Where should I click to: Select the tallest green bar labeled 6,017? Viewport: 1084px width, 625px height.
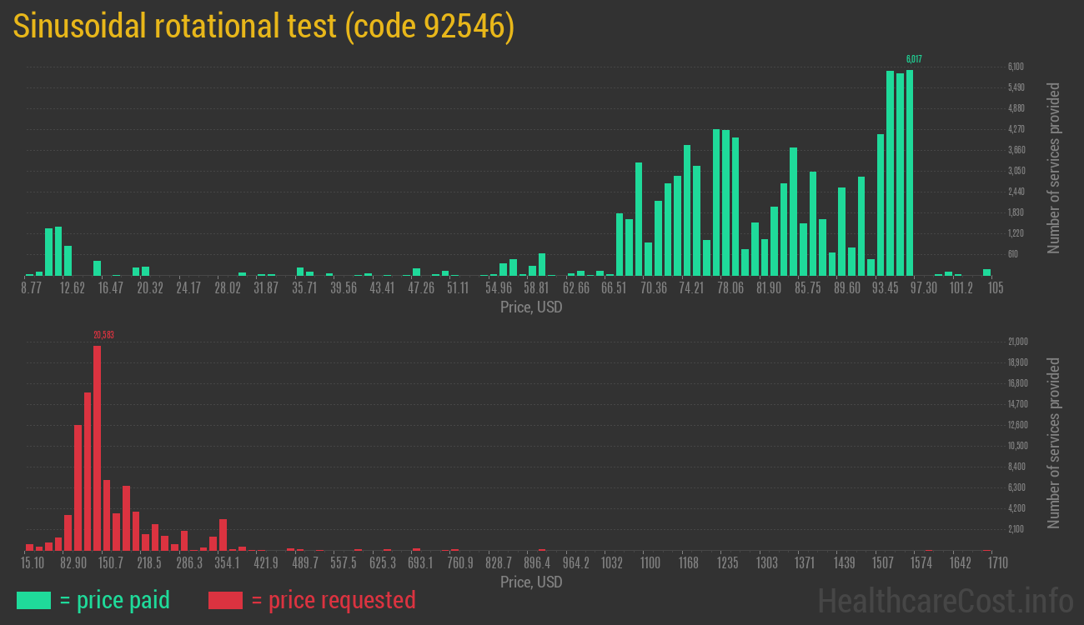click(910, 172)
